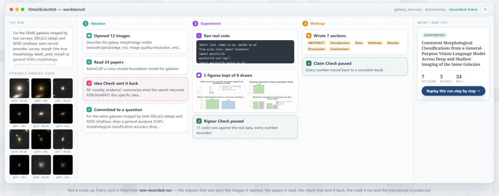Click the Read 24 papers card icon
499x196 pixels.
click(89, 62)
